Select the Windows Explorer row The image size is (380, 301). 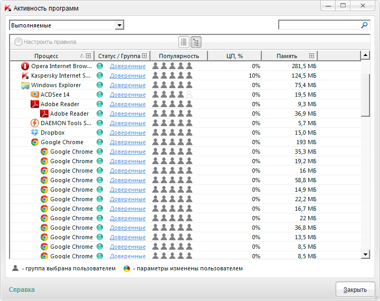pyautogui.click(x=185, y=85)
